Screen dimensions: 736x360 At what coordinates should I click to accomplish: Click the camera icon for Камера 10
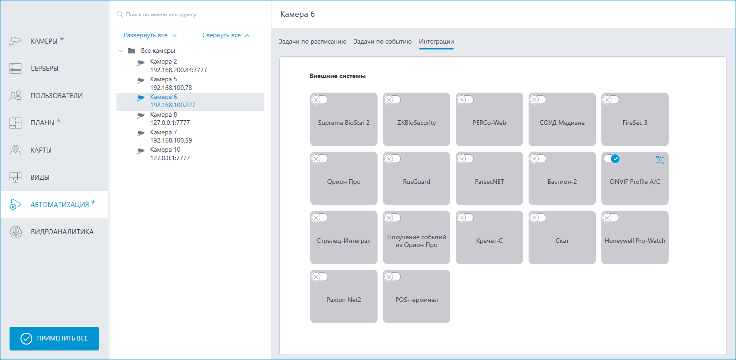point(141,151)
